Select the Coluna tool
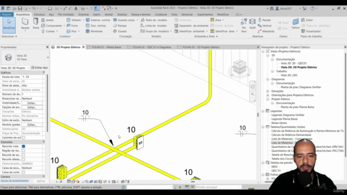This screenshot has width=347, height=195. [x=48, y=31]
